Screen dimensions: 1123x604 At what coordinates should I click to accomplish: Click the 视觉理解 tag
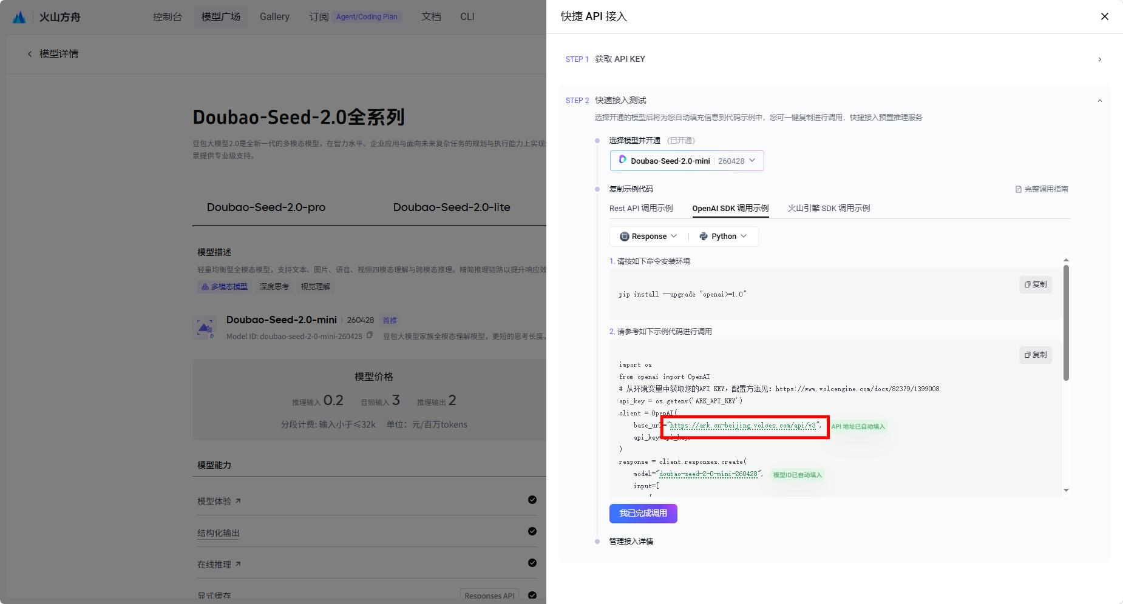click(316, 287)
